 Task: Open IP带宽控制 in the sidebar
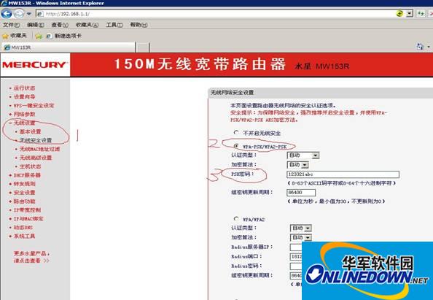click(x=27, y=210)
